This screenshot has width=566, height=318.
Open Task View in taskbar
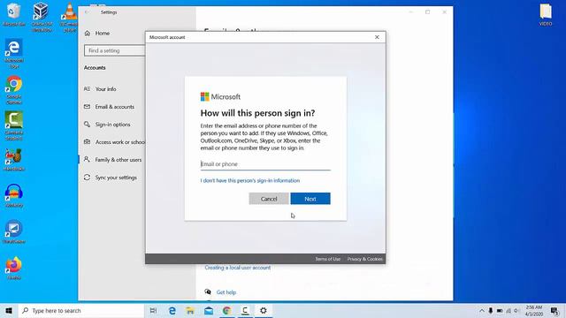coord(153,310)
